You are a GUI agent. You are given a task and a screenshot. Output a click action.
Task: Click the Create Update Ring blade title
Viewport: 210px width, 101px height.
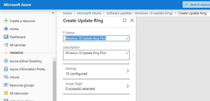pos(83,21)
